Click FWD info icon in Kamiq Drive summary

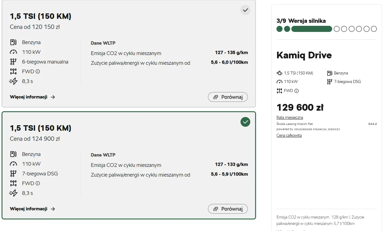[297, 91]
